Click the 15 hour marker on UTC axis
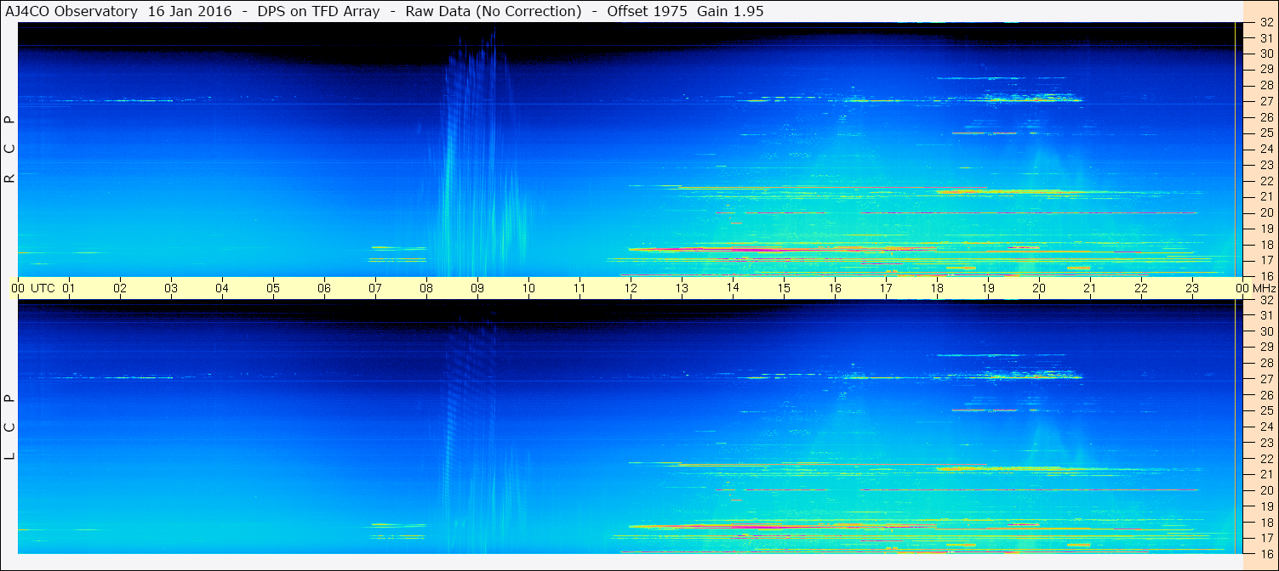1279x571 pixels. 784,288
